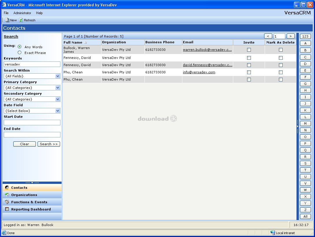Filter contacts by letter W

point(305,190)
